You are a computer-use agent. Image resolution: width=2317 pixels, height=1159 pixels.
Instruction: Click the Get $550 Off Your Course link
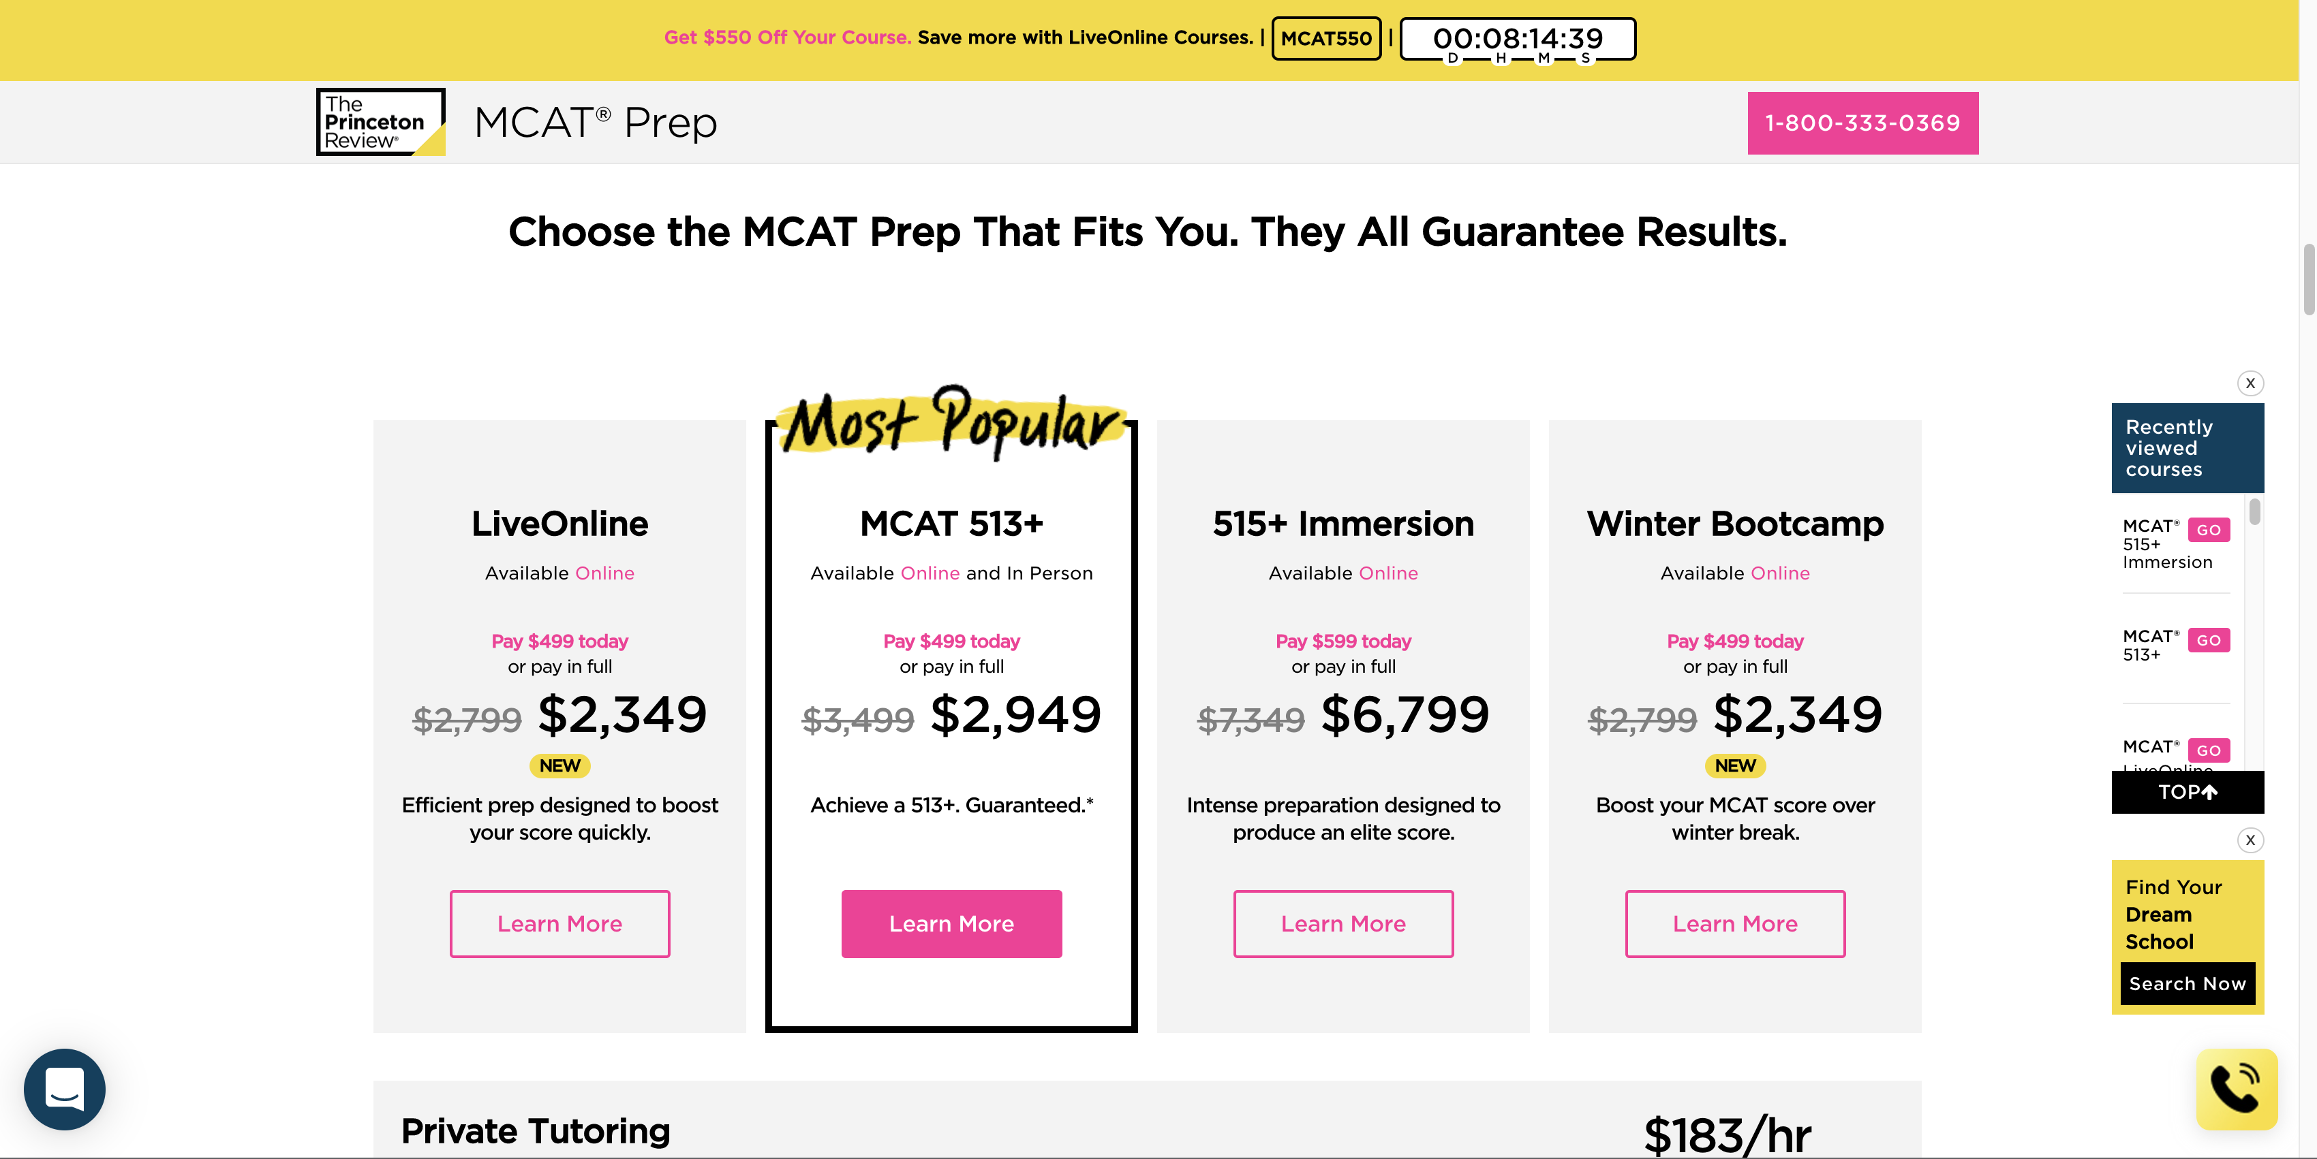[787, 37]
